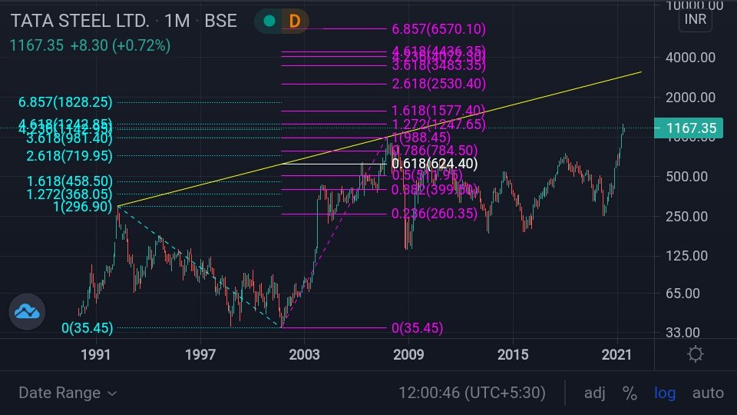Click the orange D delayed data badge
This screenshot has width=737, height=415.
pyautogui.click(x=295, y=21)
